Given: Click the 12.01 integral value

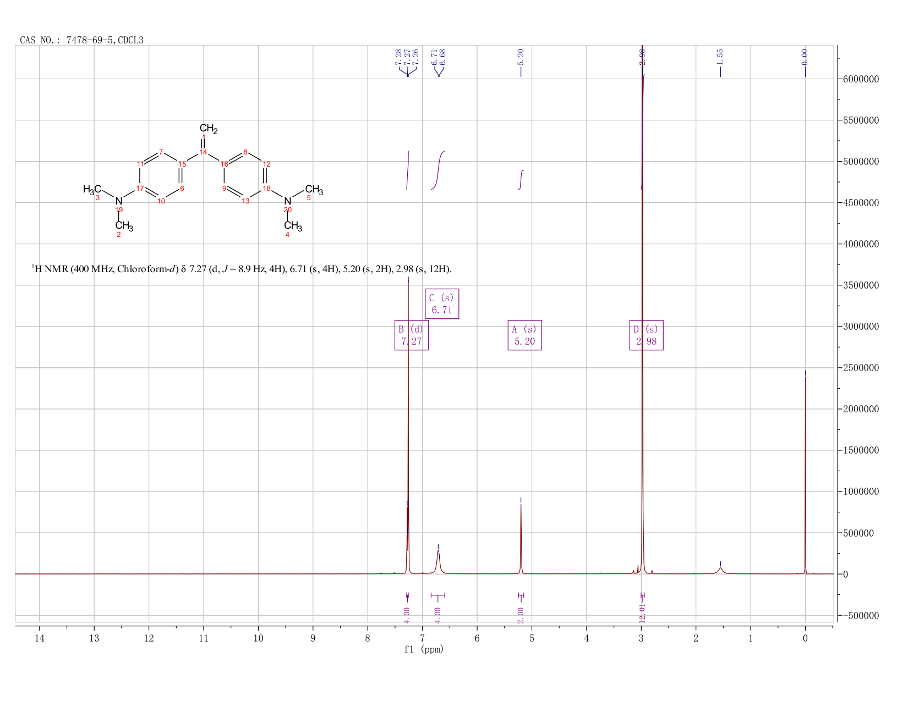Looking at the screenshot, I should 642,612.
